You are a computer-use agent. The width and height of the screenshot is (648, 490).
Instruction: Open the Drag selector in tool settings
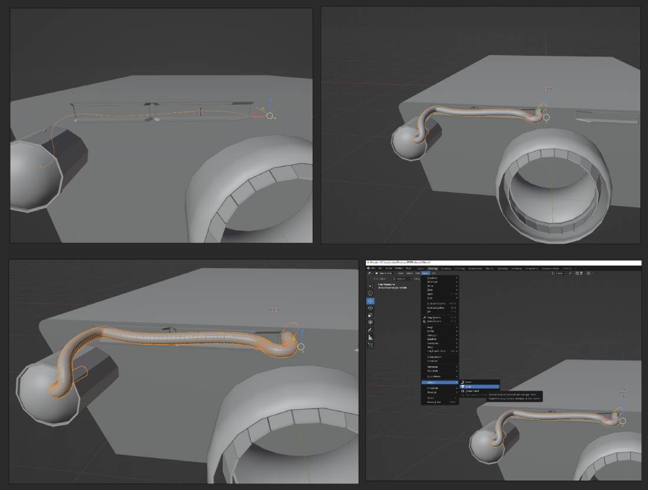tap(416, 279)
